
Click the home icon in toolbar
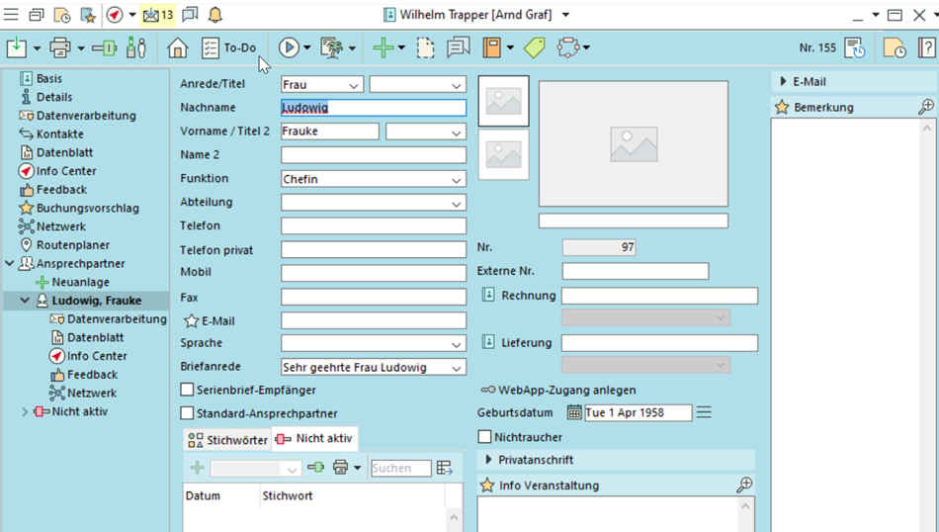click(177, 48)
